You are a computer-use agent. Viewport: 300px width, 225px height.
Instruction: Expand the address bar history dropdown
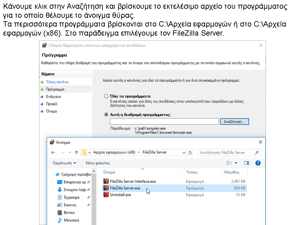(184, 153)
